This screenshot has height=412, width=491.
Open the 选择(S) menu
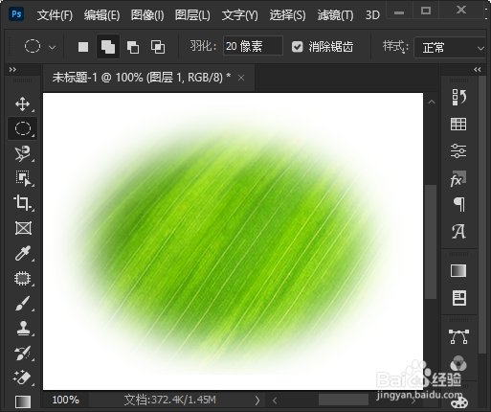tap(287, 15)
